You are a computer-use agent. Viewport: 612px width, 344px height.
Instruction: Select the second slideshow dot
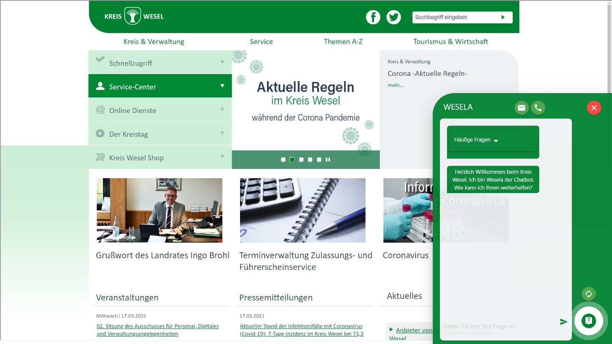(x=292, y=160)
